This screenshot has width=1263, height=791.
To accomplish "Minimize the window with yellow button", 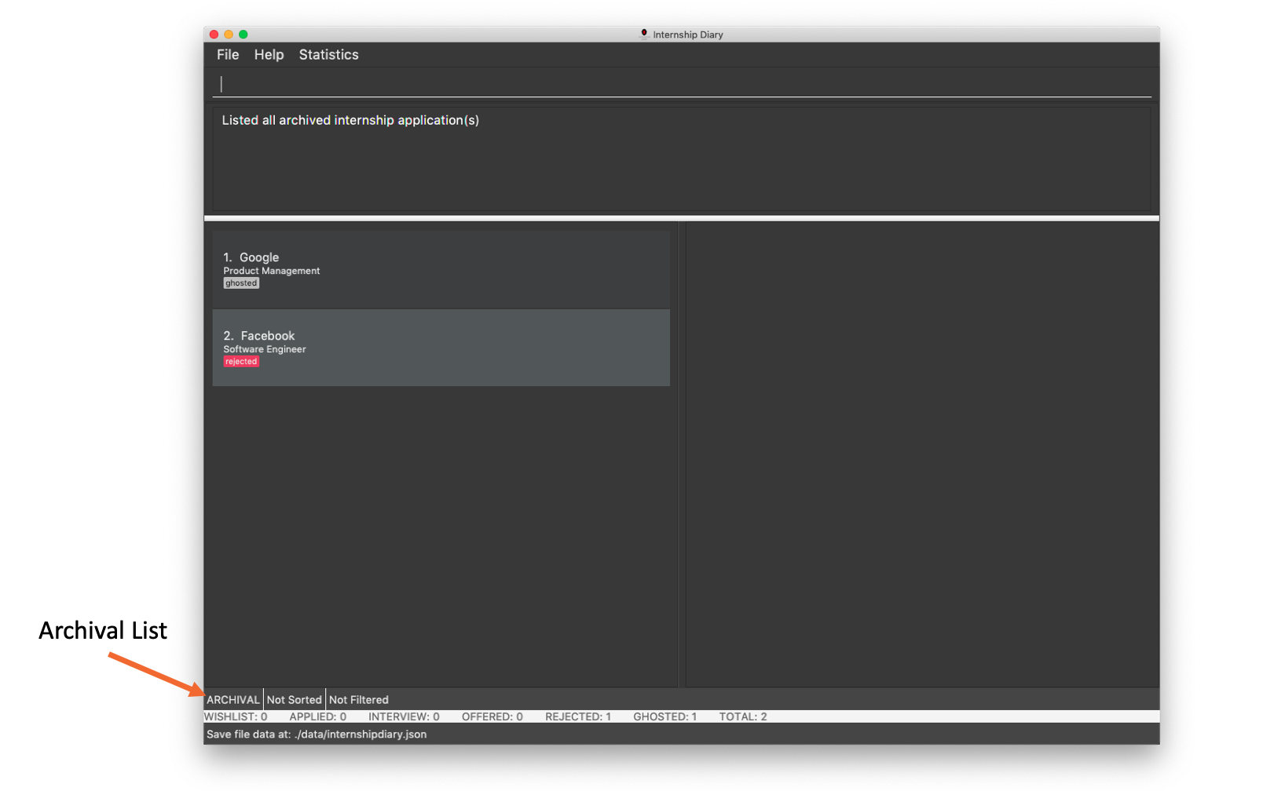I will [x=229, y=35].
